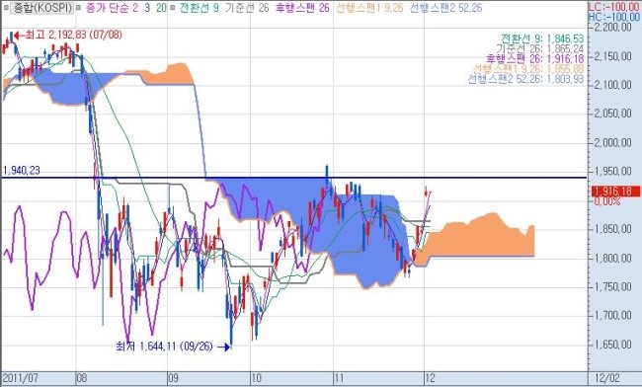Click the 2011/07 date on time axis

pos(21,377)
